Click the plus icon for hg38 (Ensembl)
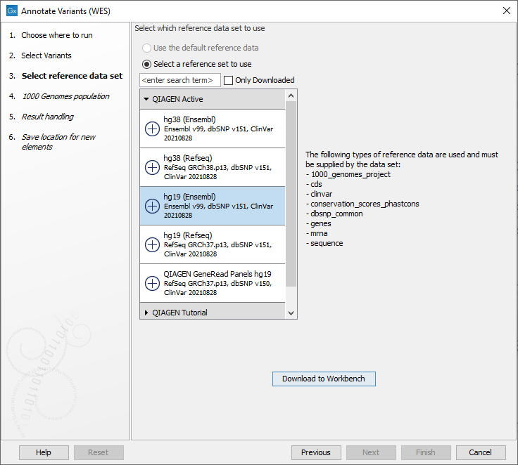This screenshot has width=518, height=465. tap(152, 129)
